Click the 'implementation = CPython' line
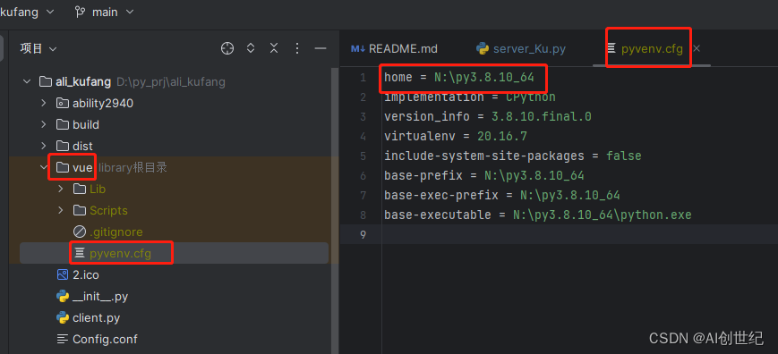778x354 pixels. click(x=470, y=97)
